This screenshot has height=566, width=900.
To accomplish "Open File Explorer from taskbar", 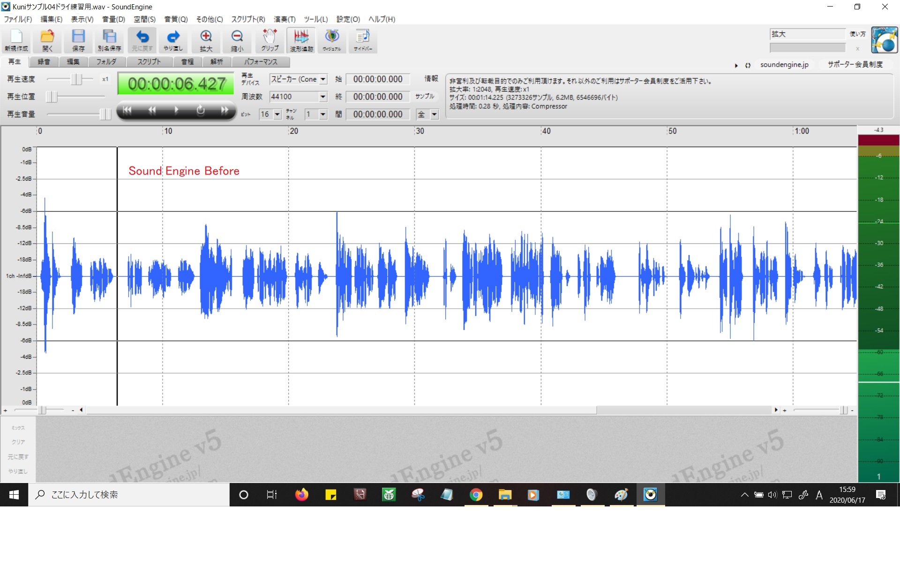I will [505, 495].
